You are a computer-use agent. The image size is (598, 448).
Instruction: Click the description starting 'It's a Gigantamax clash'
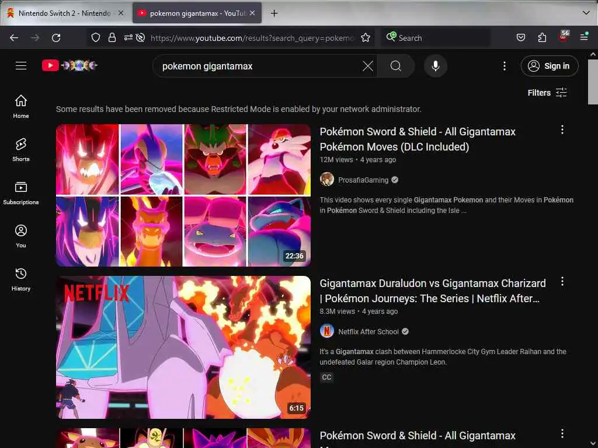443,356
